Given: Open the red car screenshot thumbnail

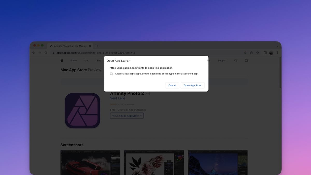Looking at the screenshot, I should (x=90, y=163).
